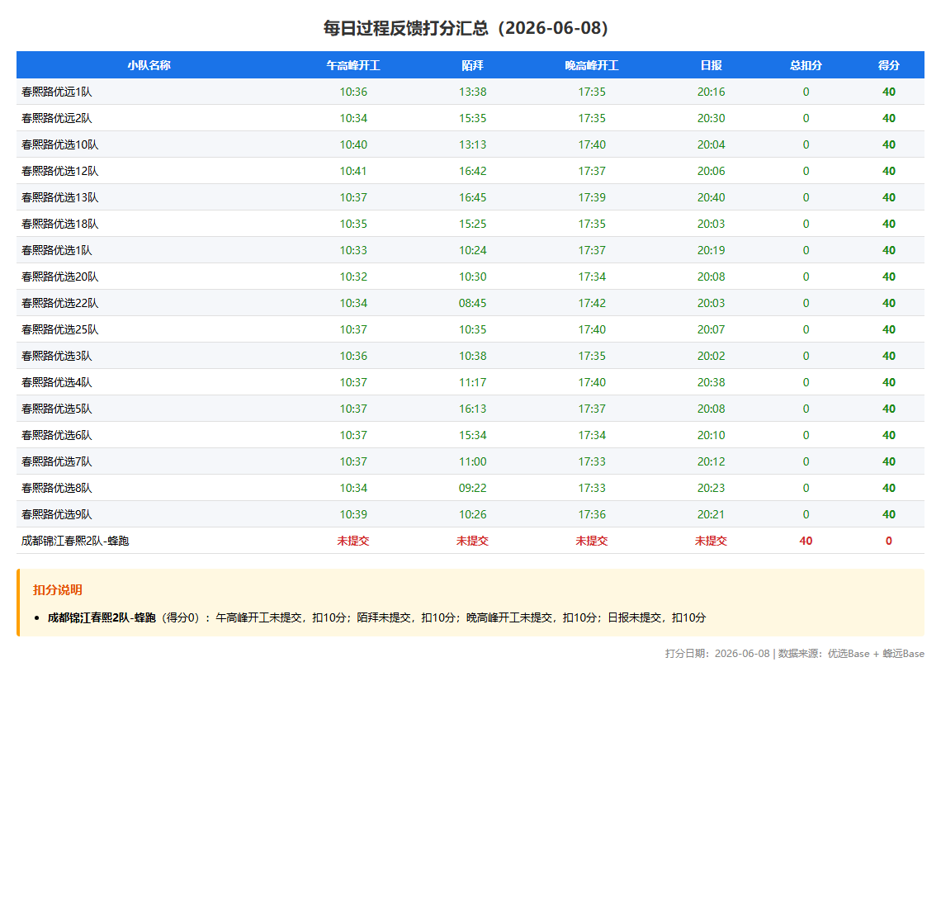
Task: Select team name 春熙路优选22队
Action: click(x=60, y=303)
